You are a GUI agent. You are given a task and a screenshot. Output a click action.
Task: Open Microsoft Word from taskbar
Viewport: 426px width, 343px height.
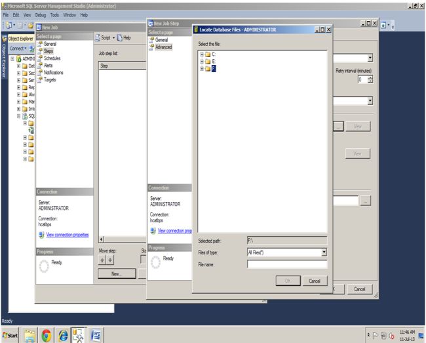coord(96,335)
